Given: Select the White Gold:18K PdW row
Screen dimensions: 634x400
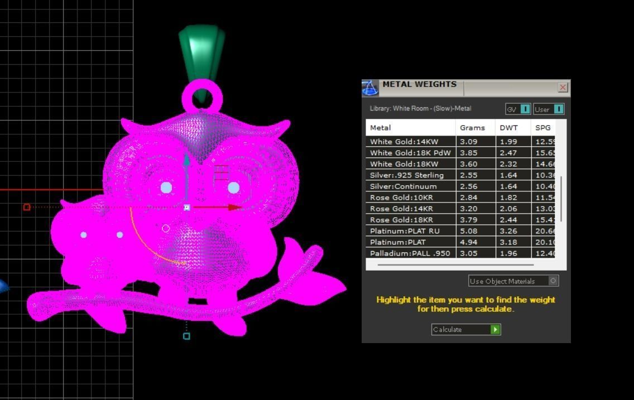Looking at the screenshot, I should point(460,153).
